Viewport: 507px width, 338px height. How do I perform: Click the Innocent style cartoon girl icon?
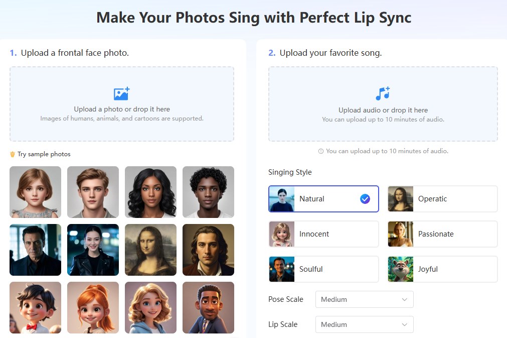point(281,234)
